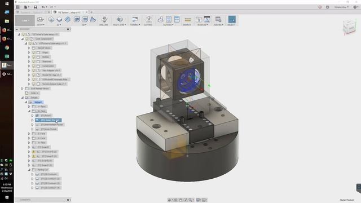Open the Actions dropdown label

click(168, 25)
